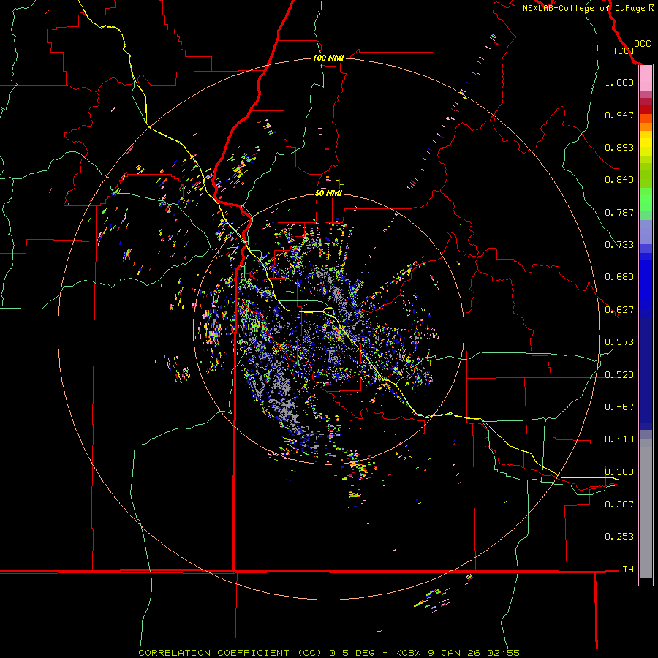
Task: Click the 1.000 value on the scale
Action: [x=619, y=82]
